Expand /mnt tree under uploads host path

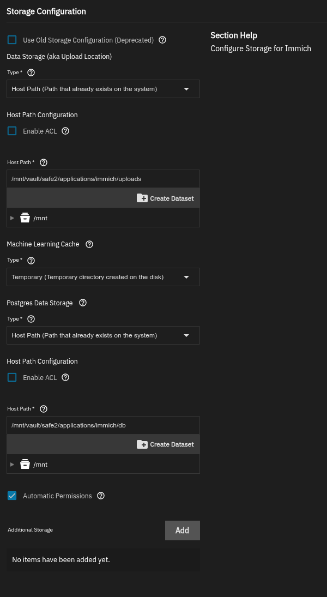(13, 218)
